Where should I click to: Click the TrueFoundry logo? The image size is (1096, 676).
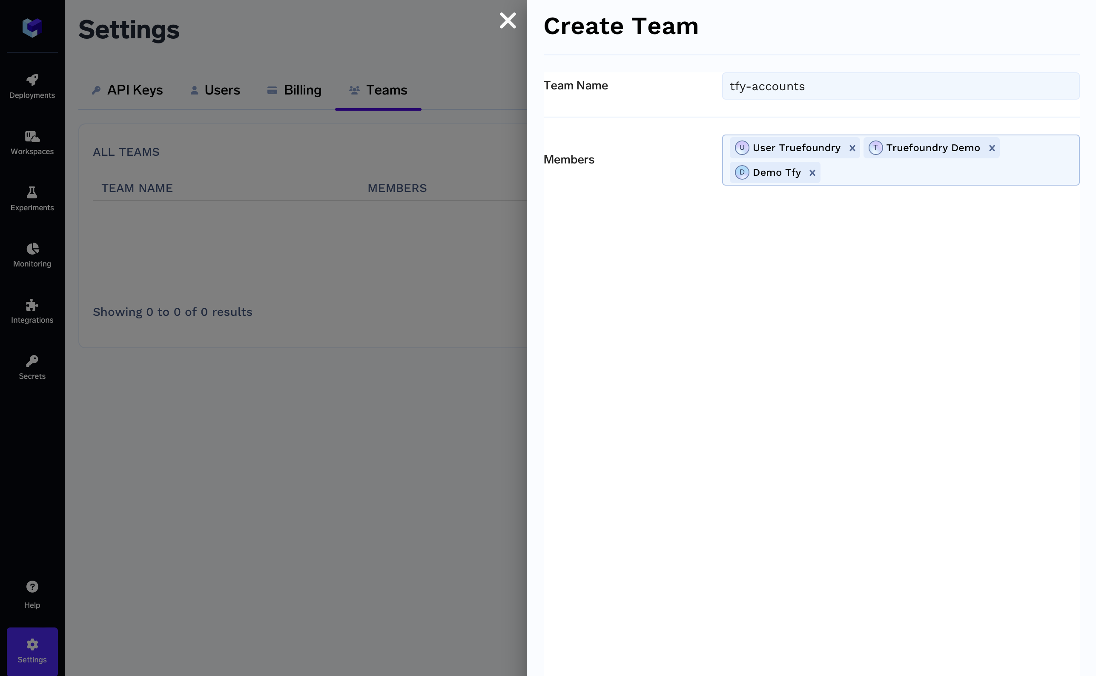coord(32,27)
